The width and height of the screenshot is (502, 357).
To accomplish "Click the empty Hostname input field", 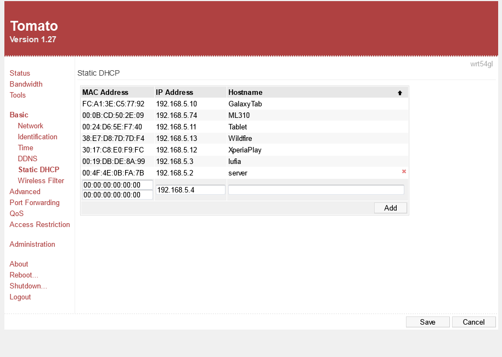I will point(316,190).
